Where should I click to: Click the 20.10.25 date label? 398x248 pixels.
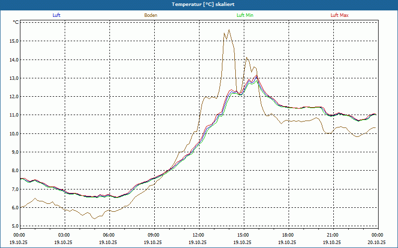[x=377, y=243]
